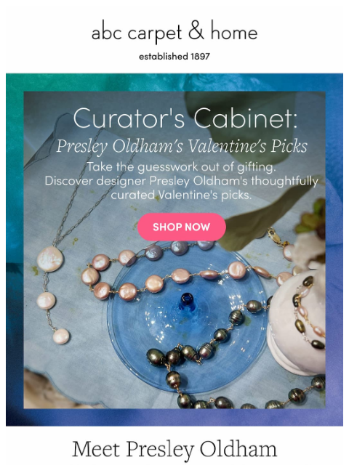Click the middle white pearl on the chain drop
349x465 pixels.
click(x=46, y=301)
